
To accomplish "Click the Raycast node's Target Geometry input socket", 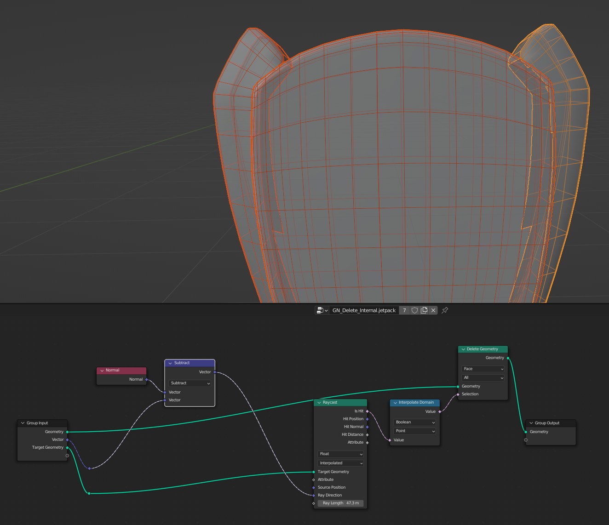I will (314, 472).
